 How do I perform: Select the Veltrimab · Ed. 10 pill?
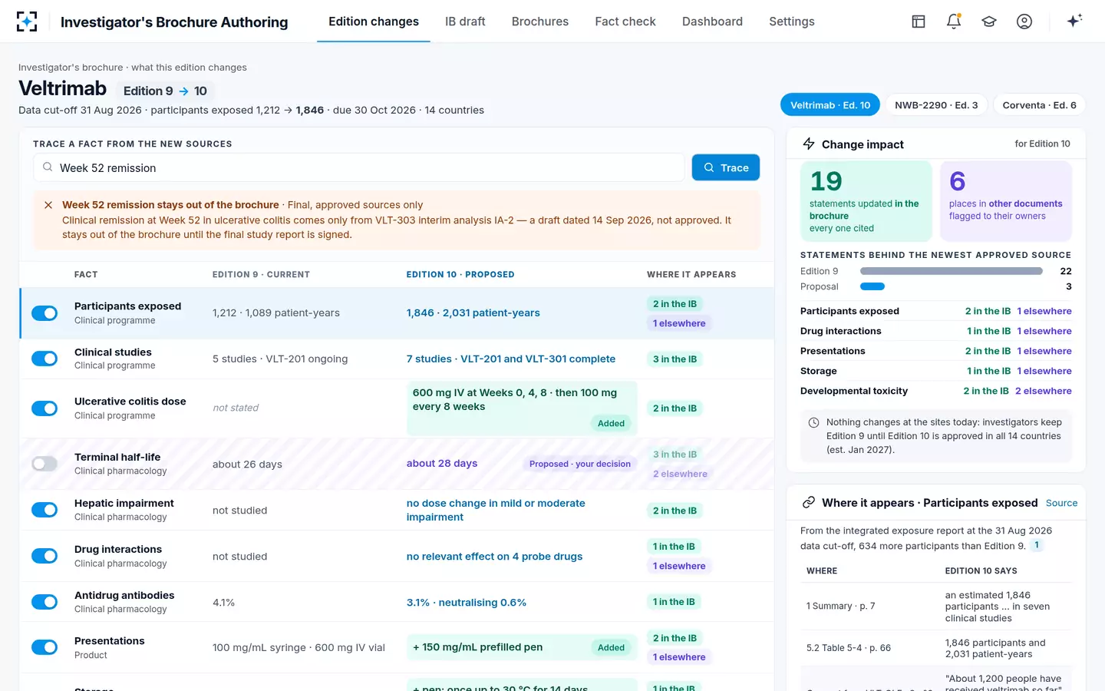[830, 105]
